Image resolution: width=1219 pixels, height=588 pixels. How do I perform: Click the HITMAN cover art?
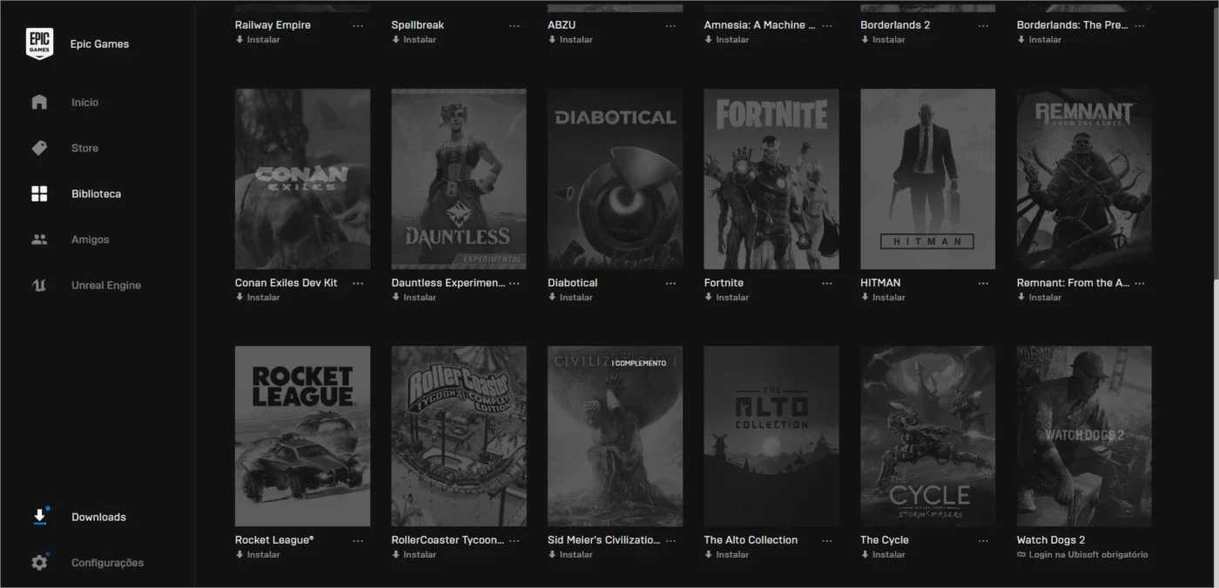[x=928, y=179]
